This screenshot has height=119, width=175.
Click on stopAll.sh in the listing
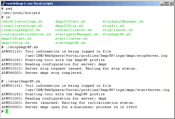(x=113, y=26)
